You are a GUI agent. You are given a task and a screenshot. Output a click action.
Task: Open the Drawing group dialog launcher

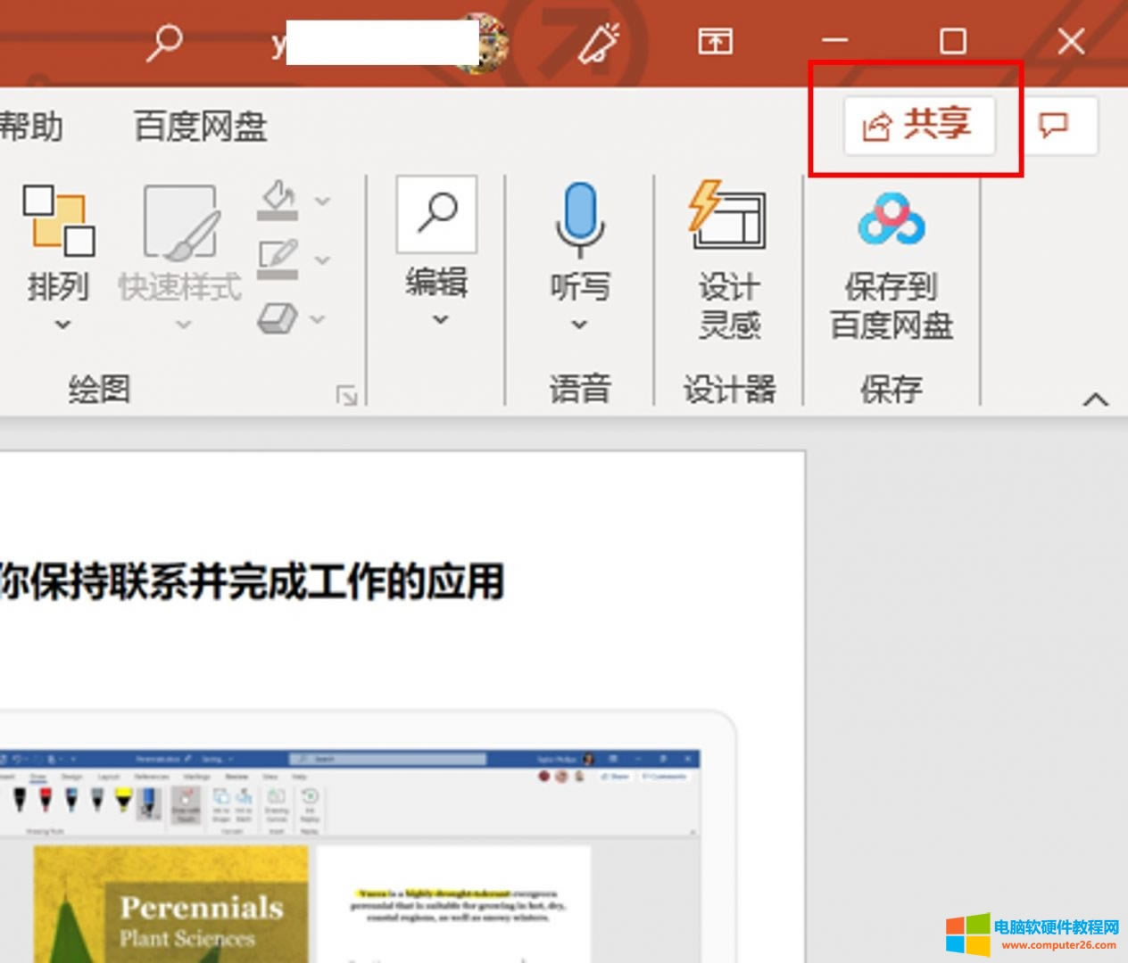click(x=345, y=395)
